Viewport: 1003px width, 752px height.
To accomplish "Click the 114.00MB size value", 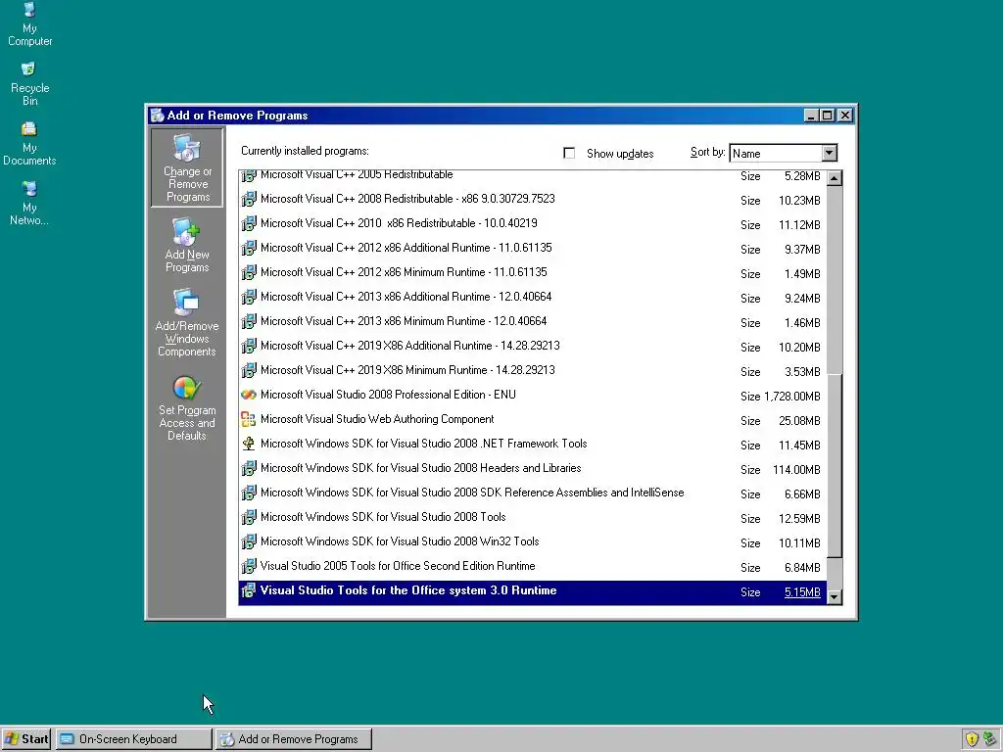I will pyautogui.click(x=796, y=470).
